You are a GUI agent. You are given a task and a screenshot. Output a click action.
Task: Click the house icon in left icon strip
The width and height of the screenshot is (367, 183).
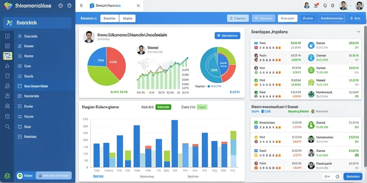tap(7, 66)
